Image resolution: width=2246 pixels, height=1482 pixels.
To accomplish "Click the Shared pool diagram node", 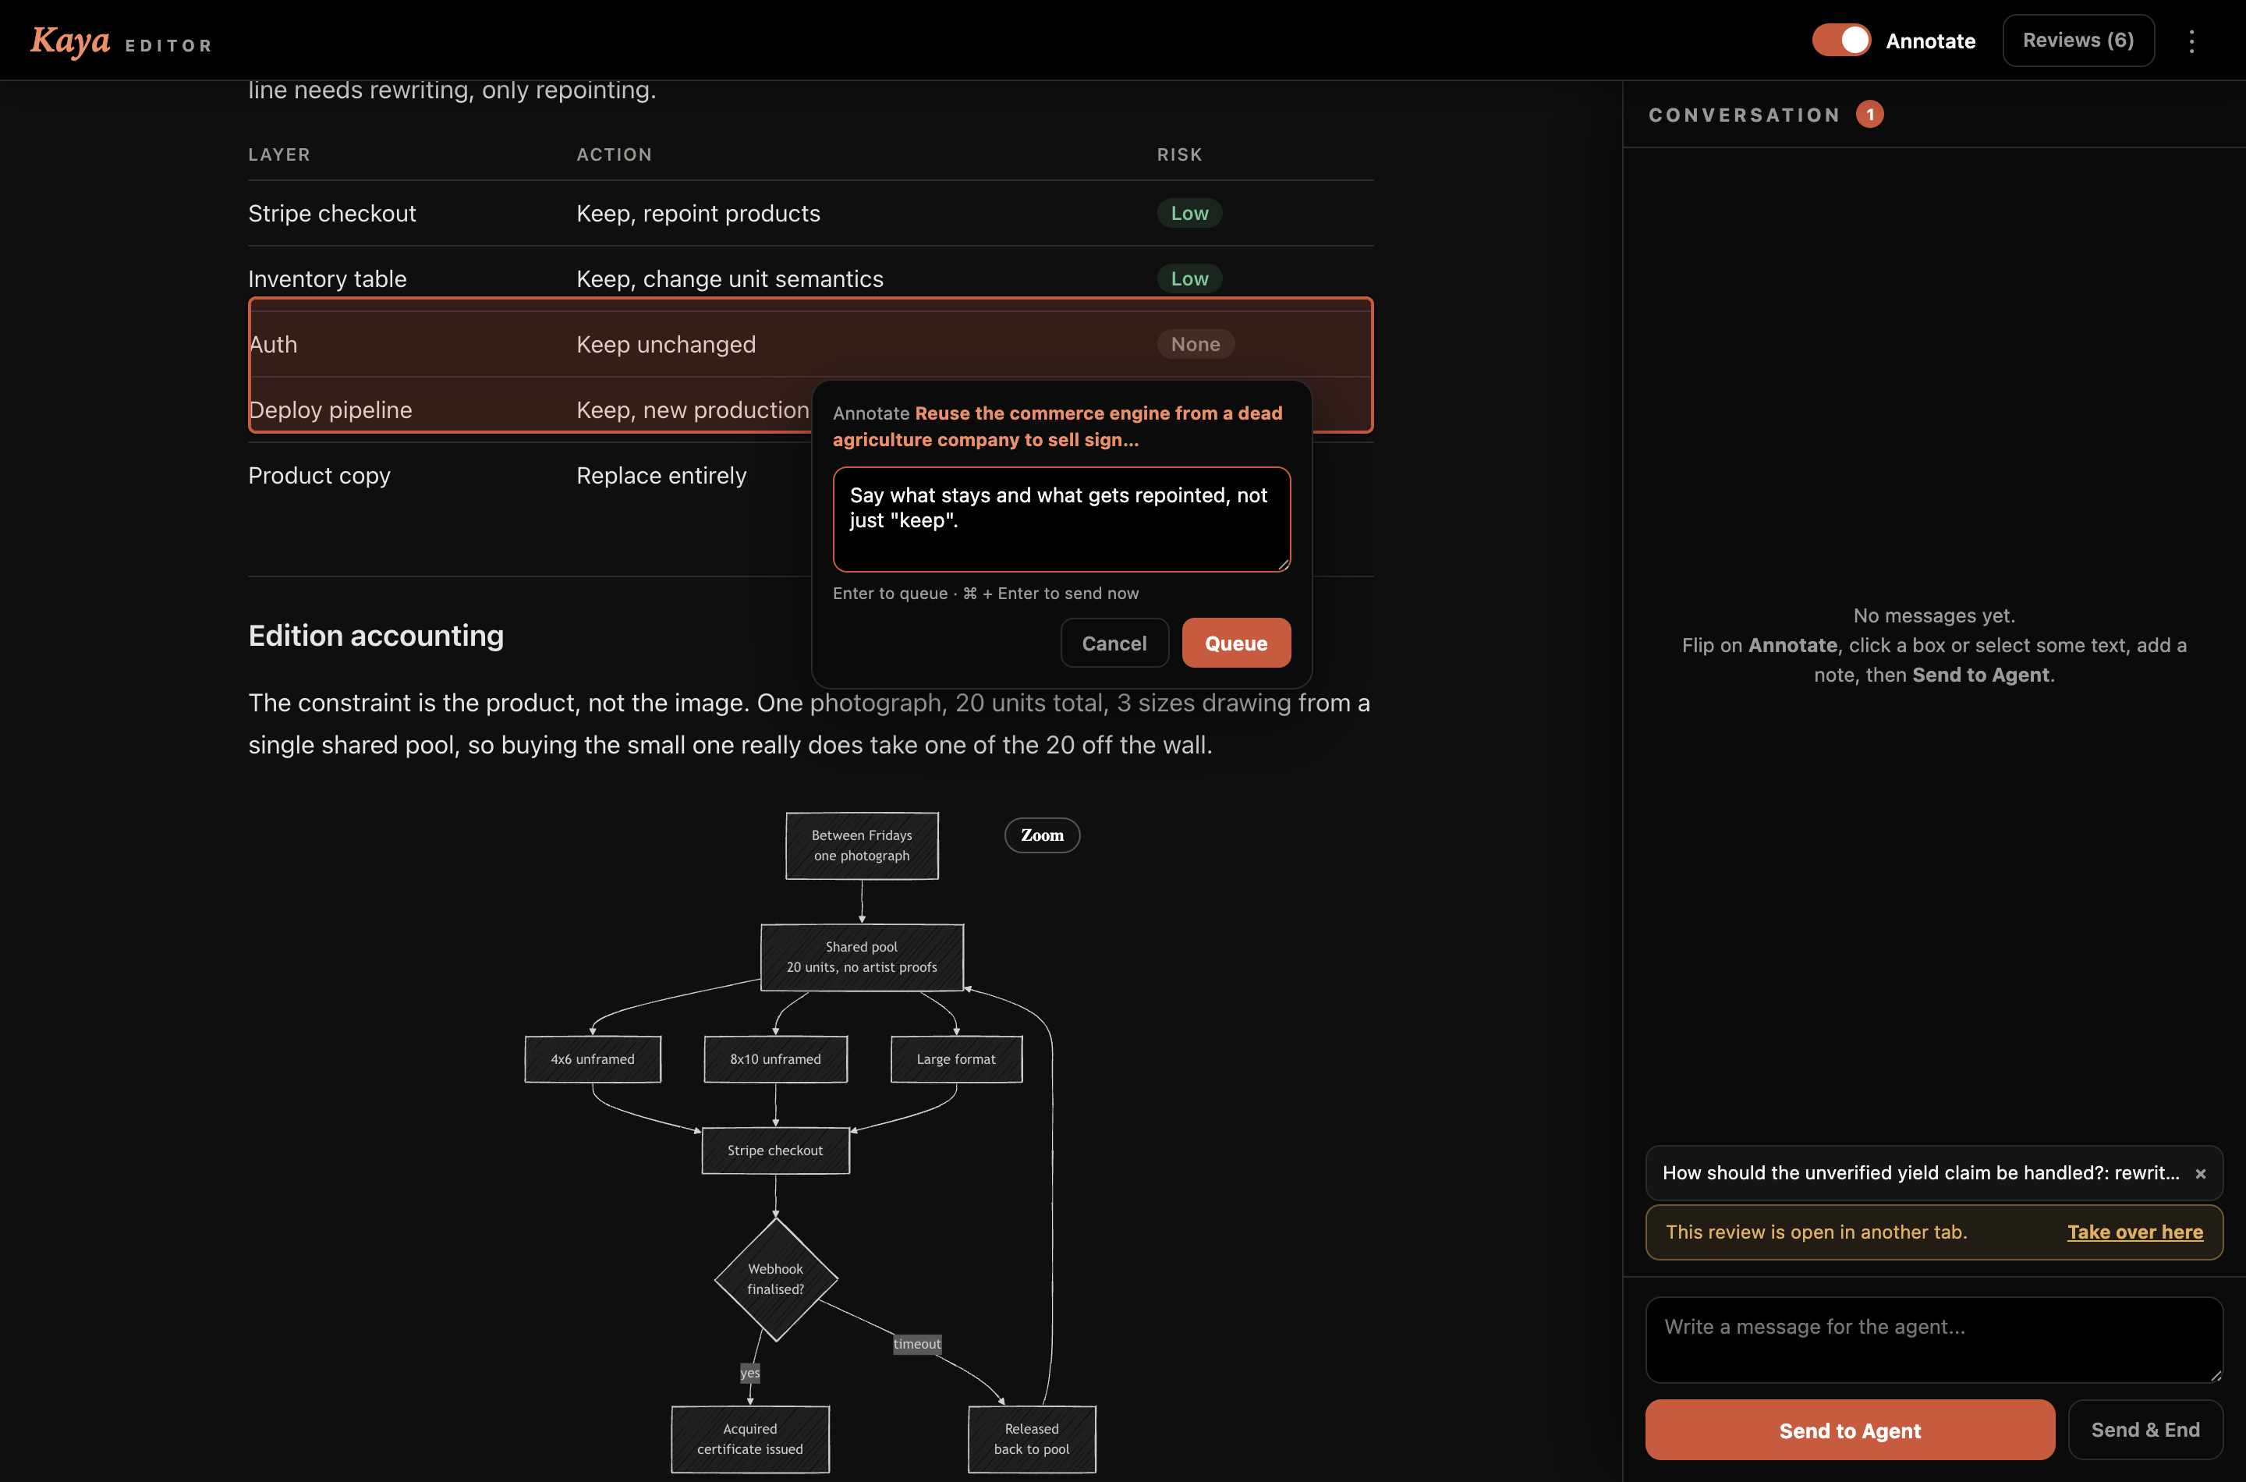I will (x=862, y=957).
